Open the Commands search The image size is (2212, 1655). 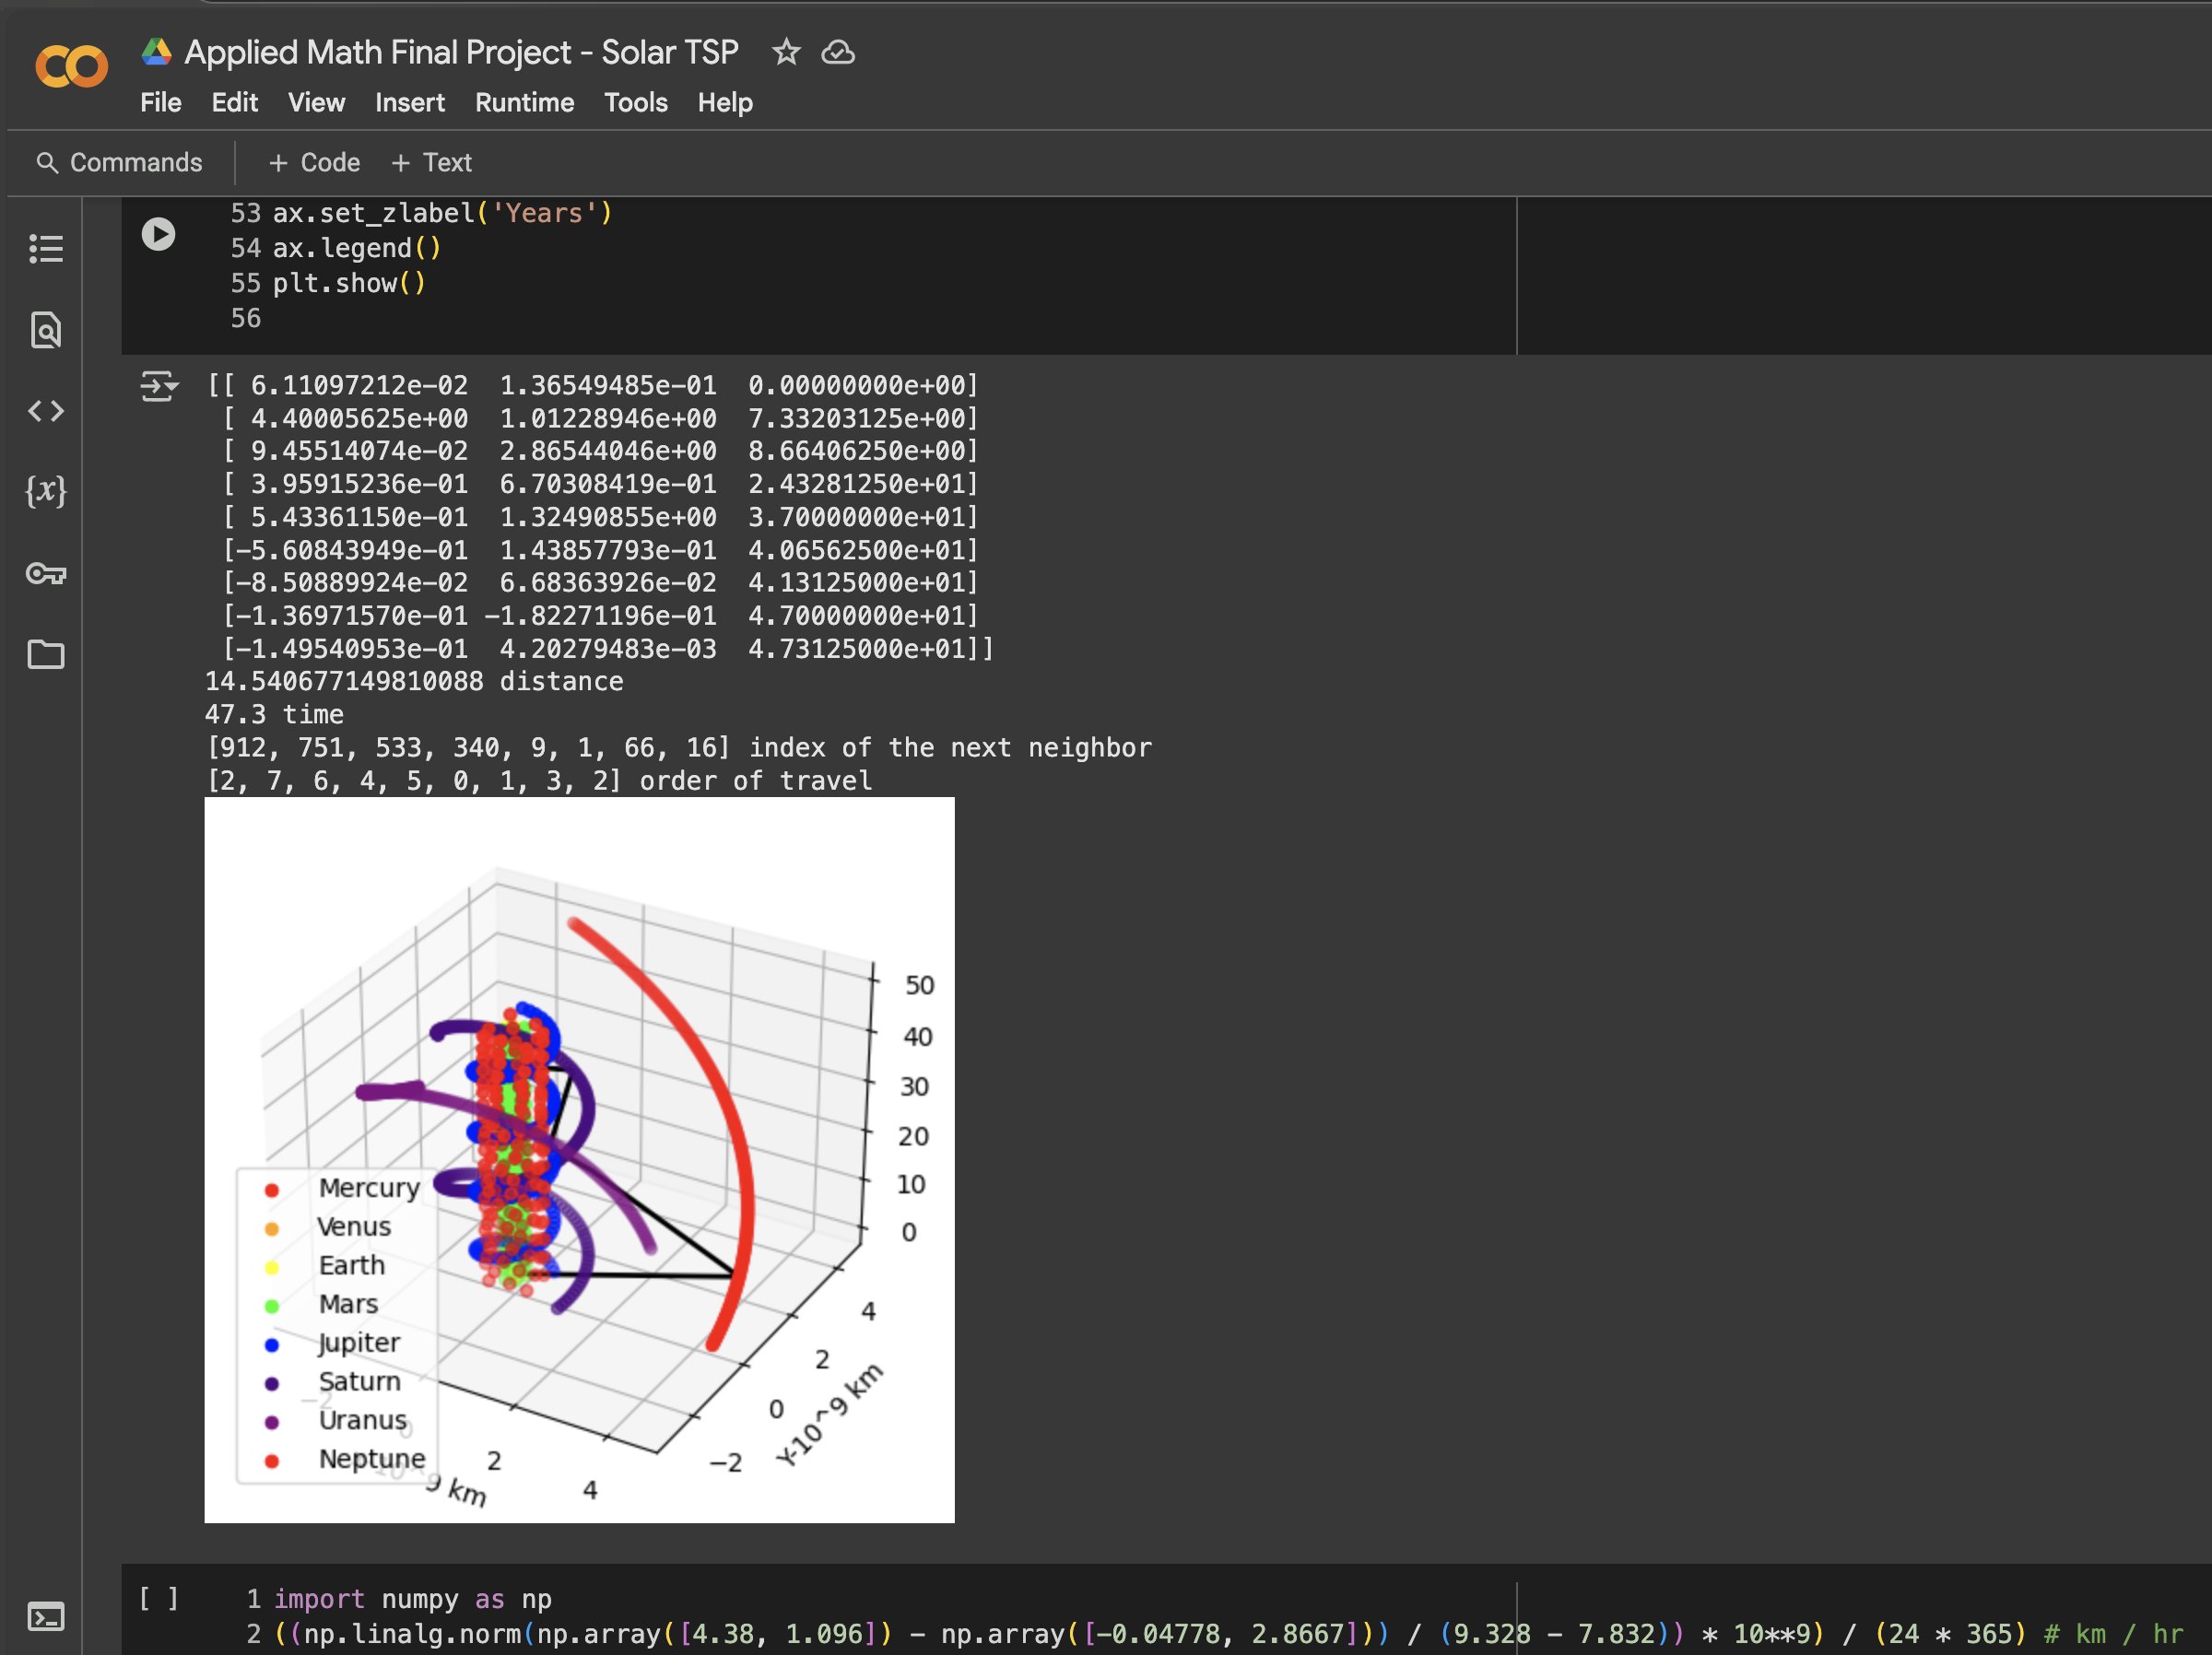coord(119,162)
